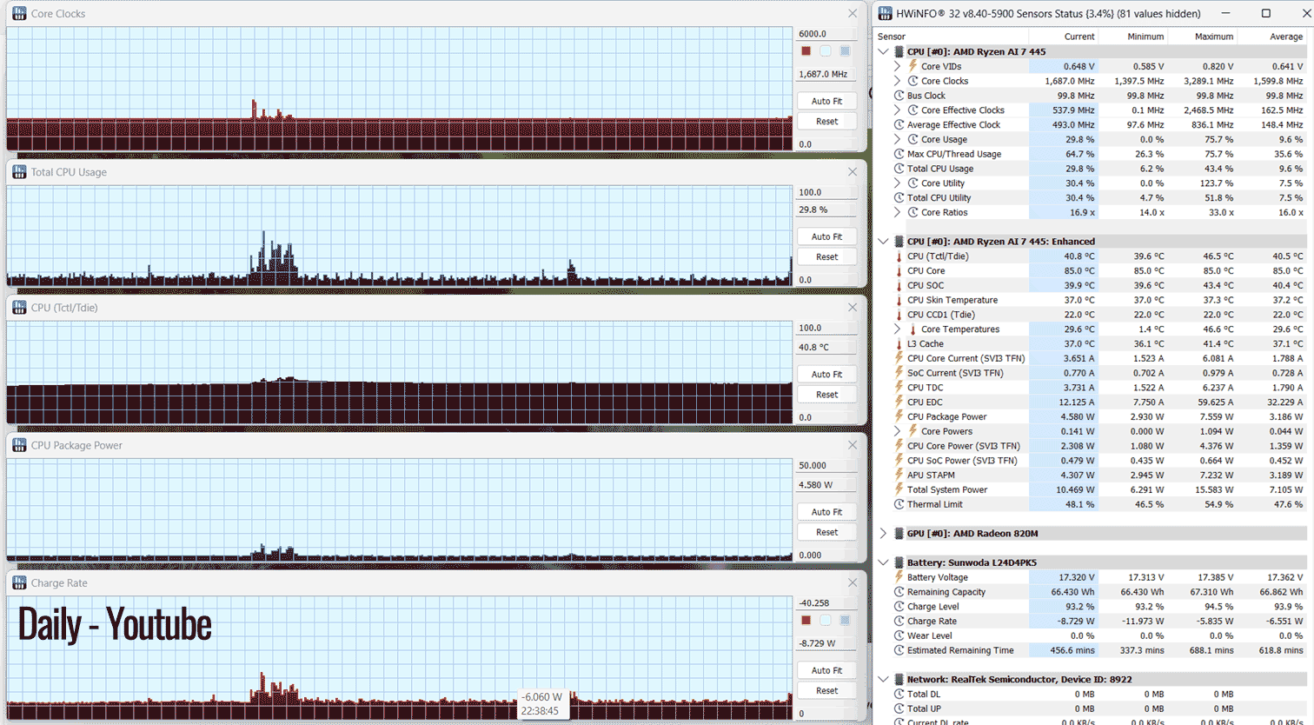Click the clock icon beside Estimated Remaining Time
This screenshot has width=1314, height=725.
point(899,650)
